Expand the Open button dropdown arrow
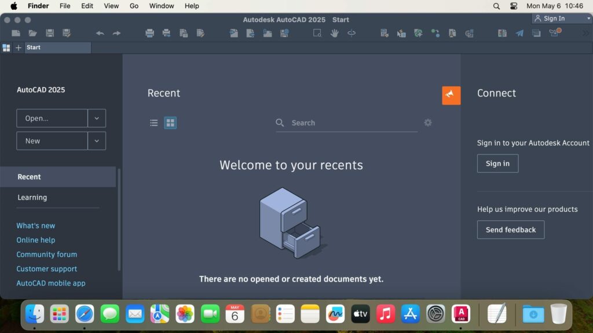Screen dimensions: 593x333 pos(97,118)
